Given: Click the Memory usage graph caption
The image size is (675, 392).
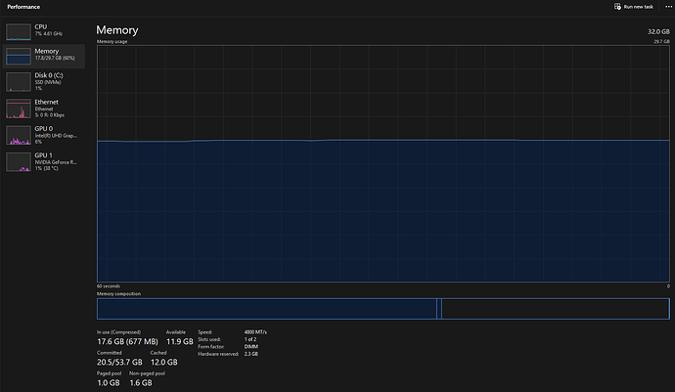Looking at the screenshot, I should [x=112, y=42].
